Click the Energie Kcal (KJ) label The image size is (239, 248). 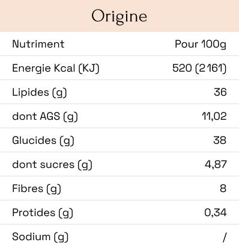pos(56,68)
